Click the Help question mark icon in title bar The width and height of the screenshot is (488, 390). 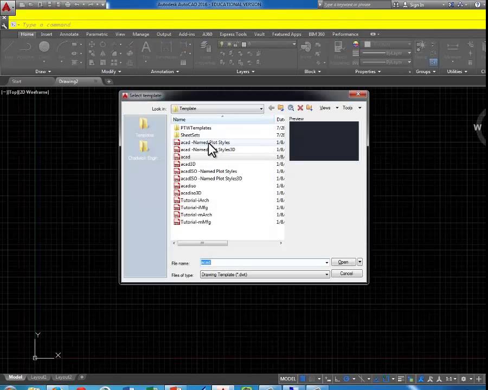[x=477, y=4]
